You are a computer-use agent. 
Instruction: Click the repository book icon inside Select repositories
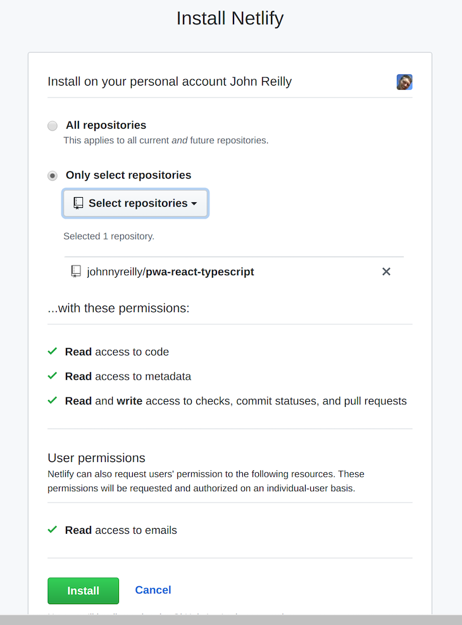pyautogui.click(x=78, y=203)
